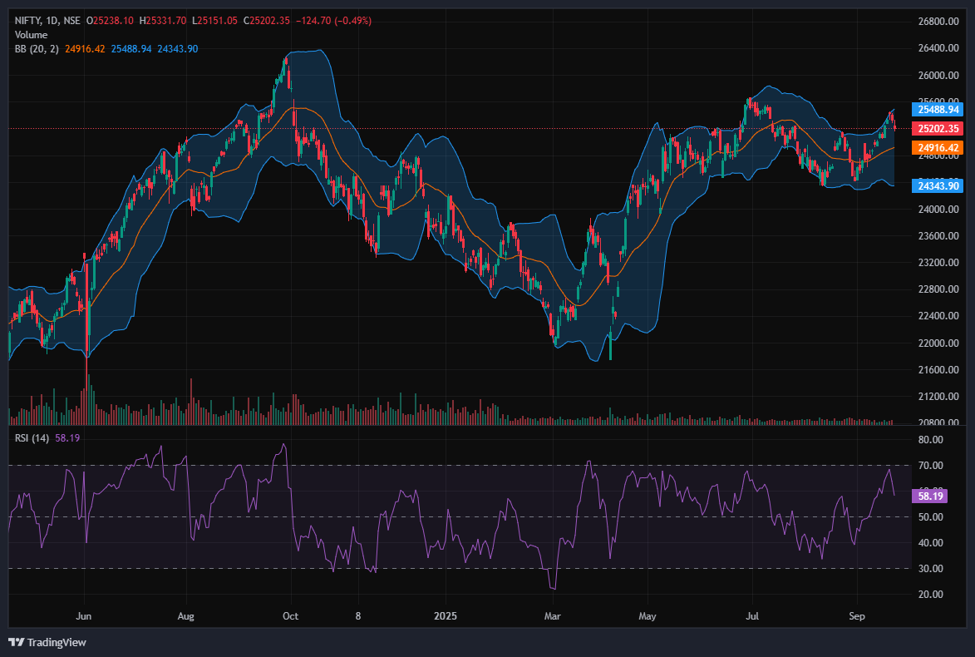This screenshot has width=975, height=657.
Task: Click the blue 24343.90 price axis label
Action: [x=938, y=186]
